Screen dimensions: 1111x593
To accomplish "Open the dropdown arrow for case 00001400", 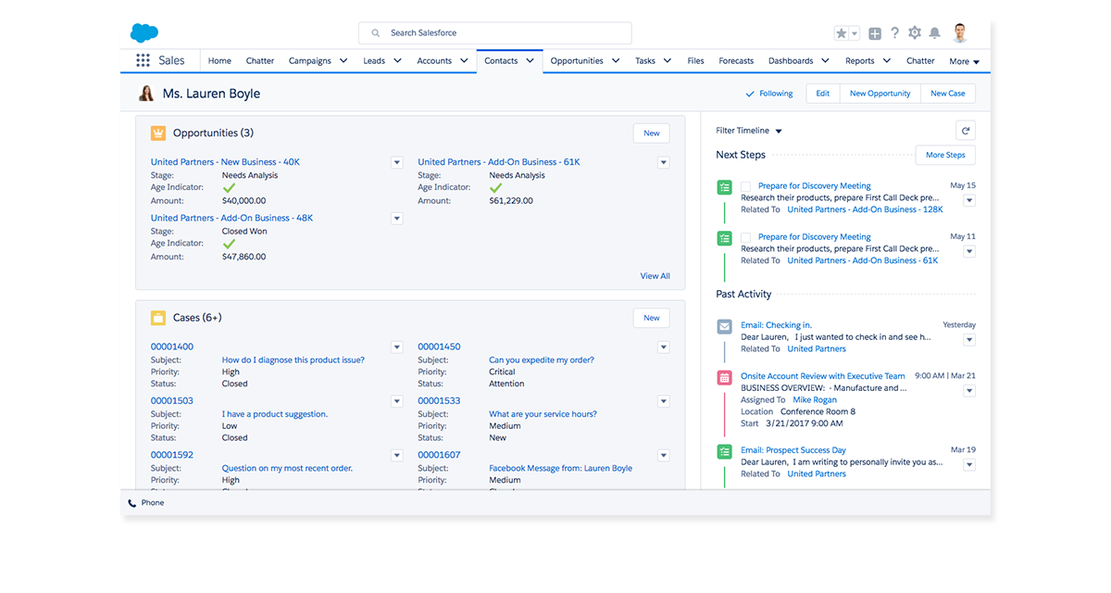I will (396, 347).
